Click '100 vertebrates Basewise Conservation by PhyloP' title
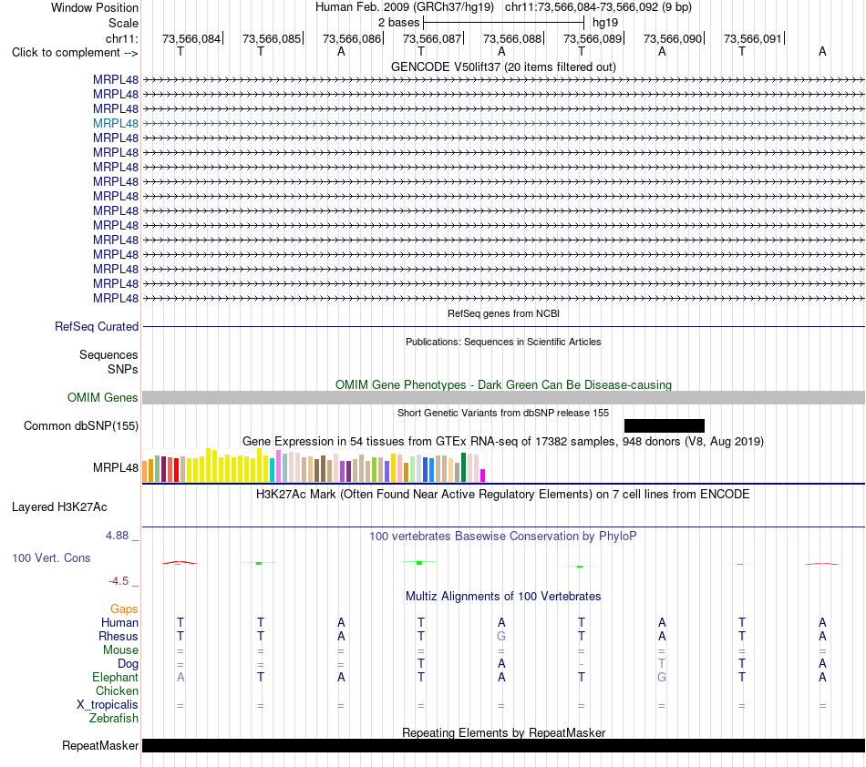 503,536
